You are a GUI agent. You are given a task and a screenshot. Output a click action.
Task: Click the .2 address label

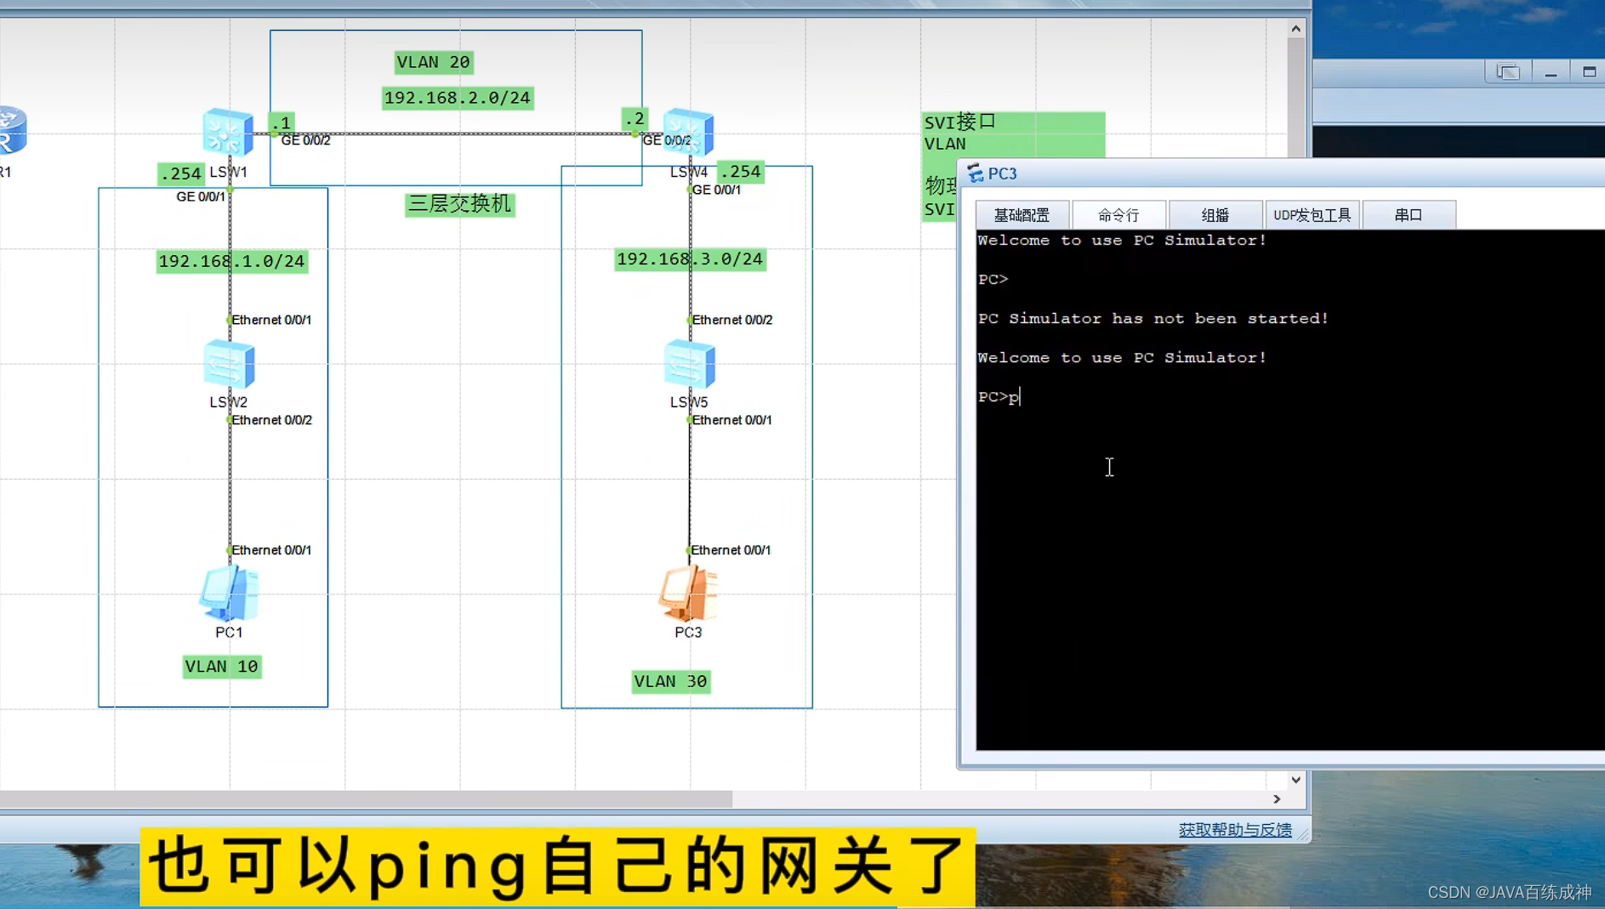pyautogui.click(x=635, y=118)
